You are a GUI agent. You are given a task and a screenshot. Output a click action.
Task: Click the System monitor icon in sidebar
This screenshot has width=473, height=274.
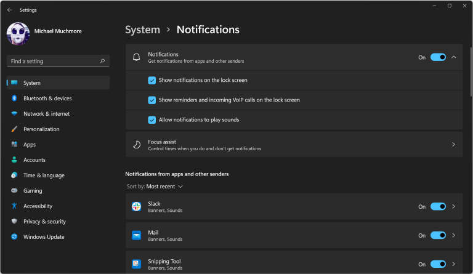coord(14,83)
